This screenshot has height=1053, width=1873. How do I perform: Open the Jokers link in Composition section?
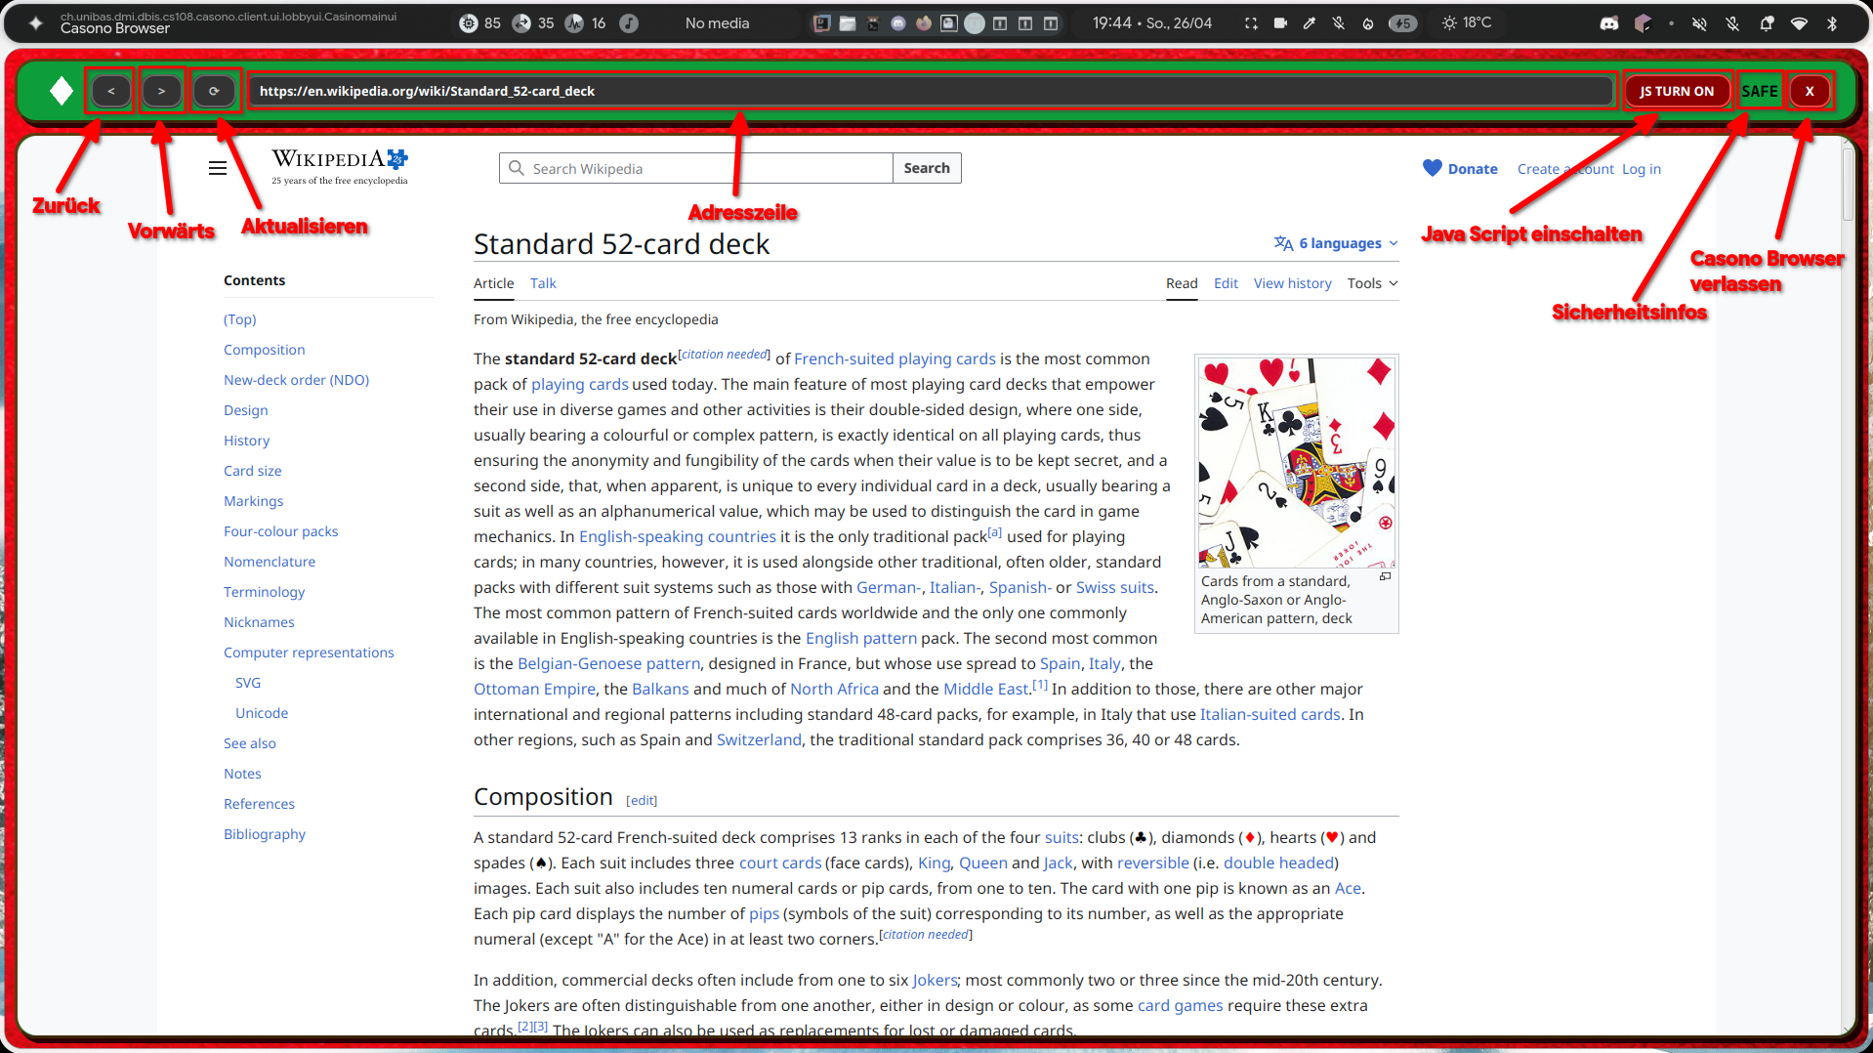935,981
